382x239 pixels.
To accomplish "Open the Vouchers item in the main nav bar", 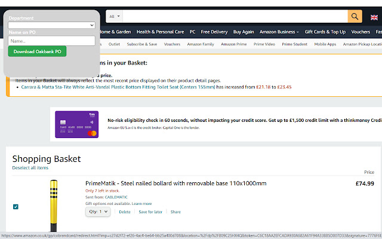I will click(x=361, y=32).
